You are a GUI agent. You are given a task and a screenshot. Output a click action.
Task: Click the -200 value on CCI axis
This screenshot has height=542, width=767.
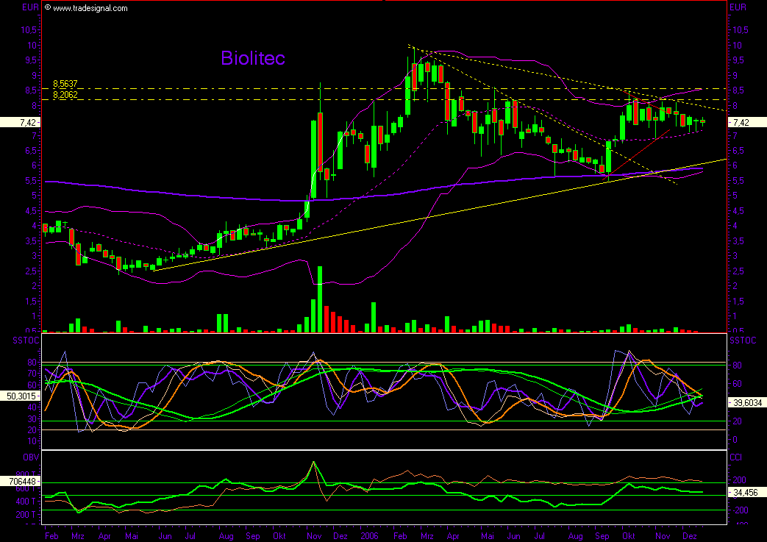click(738, 510)
